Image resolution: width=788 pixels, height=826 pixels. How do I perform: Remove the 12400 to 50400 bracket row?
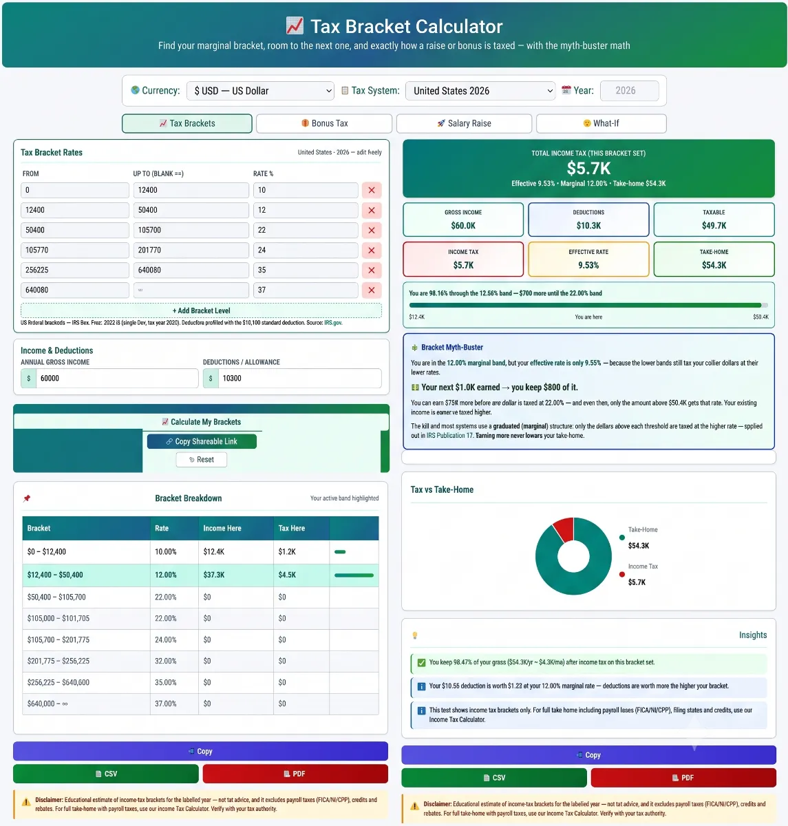coord(372,210)
